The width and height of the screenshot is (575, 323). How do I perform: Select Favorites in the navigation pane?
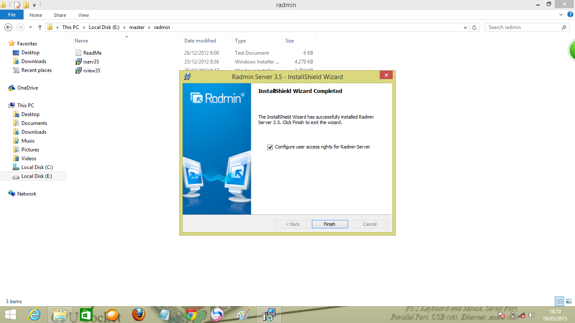pyautogui.click(x=27, y=44)
